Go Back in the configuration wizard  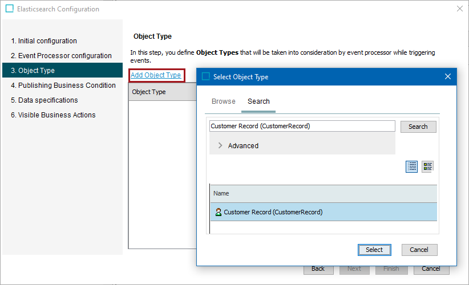coord(318,268)
